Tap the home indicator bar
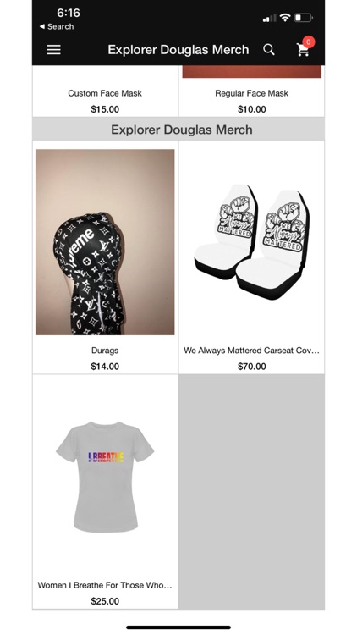 (x=178, y=627)
